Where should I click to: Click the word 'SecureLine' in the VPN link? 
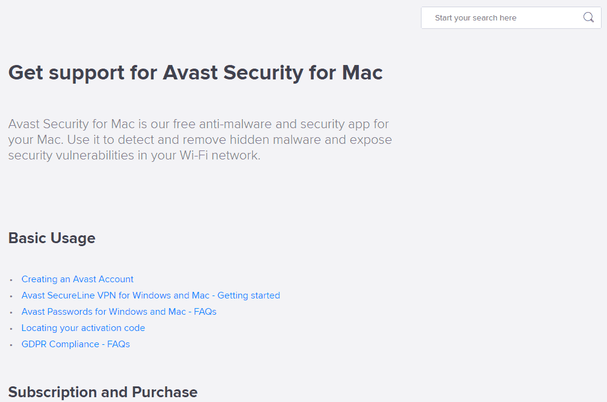coord(72,295)
